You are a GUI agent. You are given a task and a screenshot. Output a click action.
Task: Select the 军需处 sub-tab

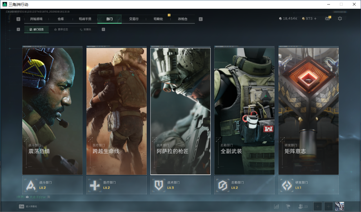[x=85, y=29]
